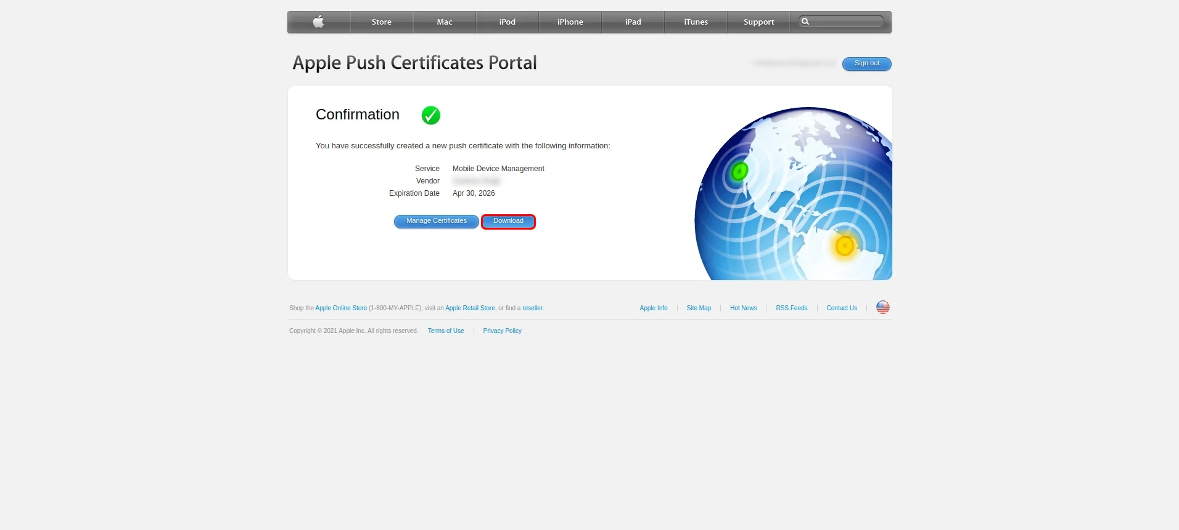Open iTunes from the navigation bar
The image size is (1179, 530).
pyautogui.click(x=696, y=22)
